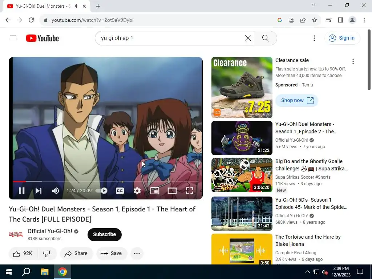This screenshot has height=279, width=372.
Task: Dislike this video
Action: 47,253
